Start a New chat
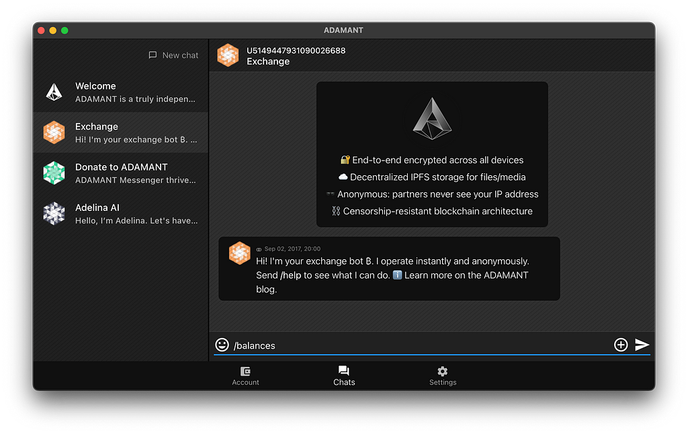Image resolution: width=688 pixels, height=434 pixels. (174, 55)
